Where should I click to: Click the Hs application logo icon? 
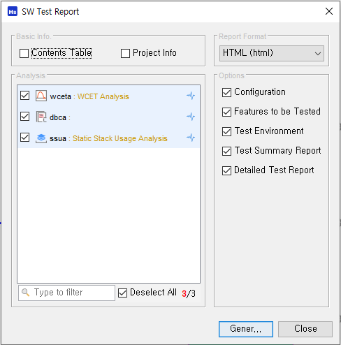click(13, 11)
